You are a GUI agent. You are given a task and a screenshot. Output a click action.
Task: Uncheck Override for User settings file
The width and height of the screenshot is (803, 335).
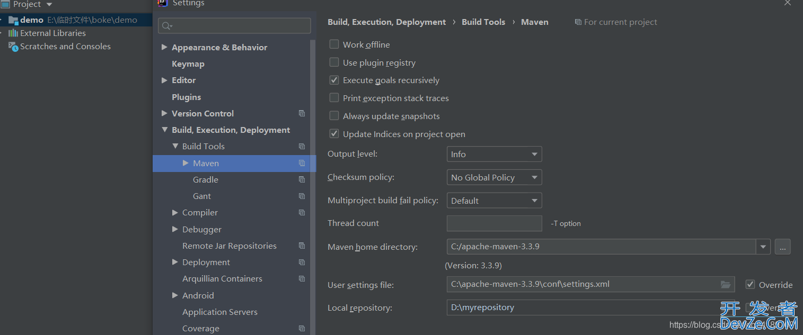pyautogui.click(x=750, y=285)
